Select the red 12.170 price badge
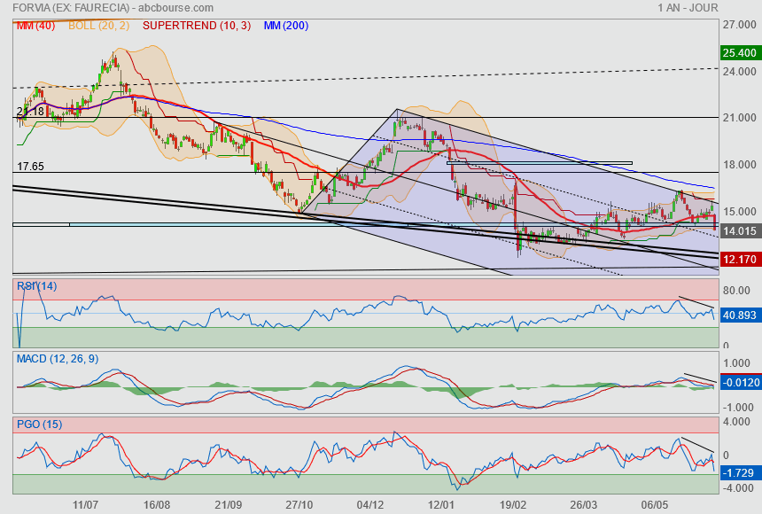This screenshot has width=762, height=514. 739,259
